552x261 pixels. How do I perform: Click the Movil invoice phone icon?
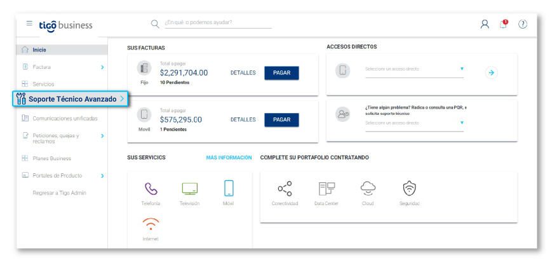point(144,115)
